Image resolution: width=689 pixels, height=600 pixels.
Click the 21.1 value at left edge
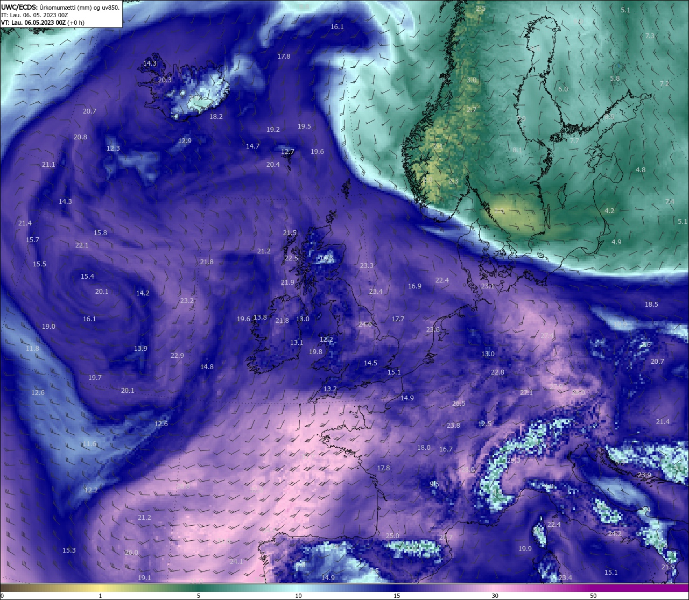48,164
